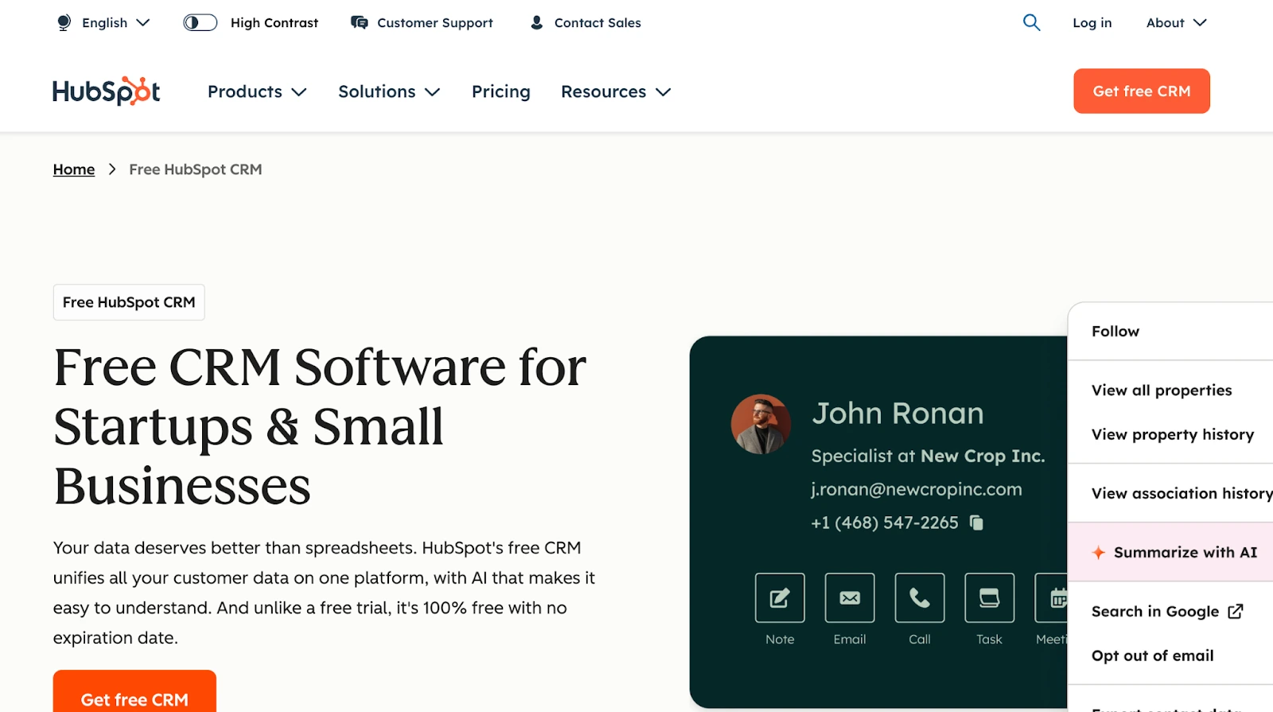
Task: Click the search magnifier icon
Action: coord(1031,22)
